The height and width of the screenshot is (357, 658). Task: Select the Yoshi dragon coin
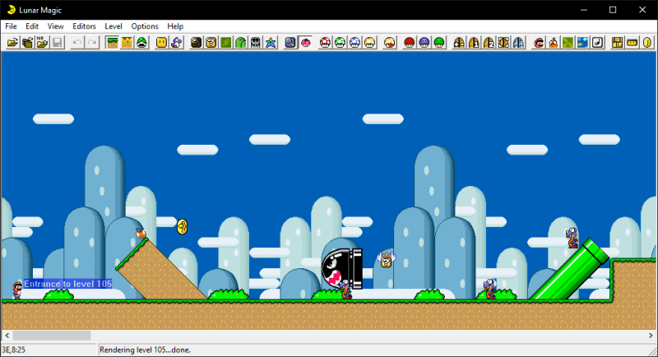tap(182, 226)
